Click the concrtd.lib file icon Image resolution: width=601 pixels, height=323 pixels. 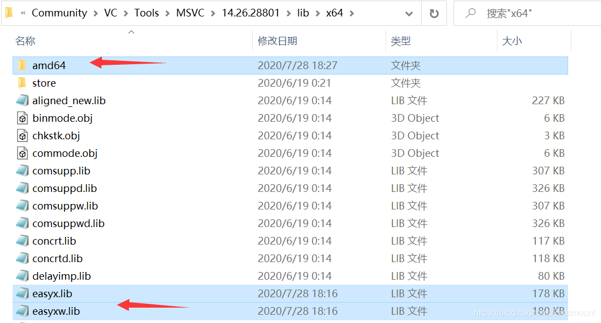[x=22, y=259]
